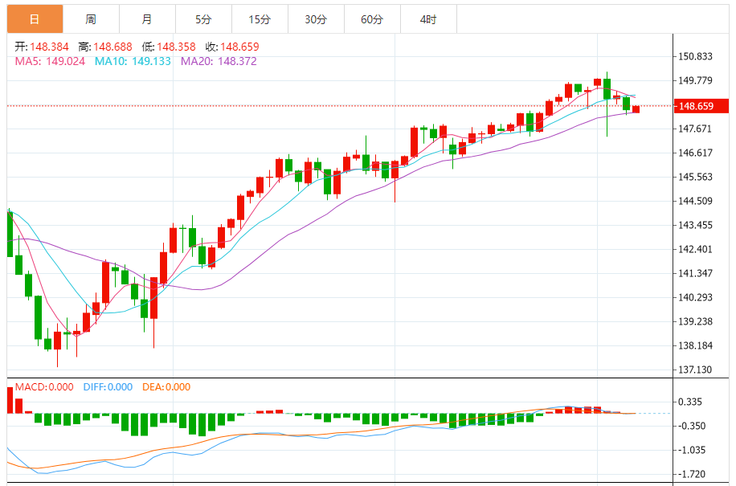
Task: Click the 137.130 price axis label
Action: pyautogui.click(x=696, y=370)
